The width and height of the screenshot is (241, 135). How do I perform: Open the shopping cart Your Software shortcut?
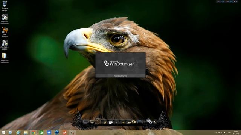pos(5,32)
